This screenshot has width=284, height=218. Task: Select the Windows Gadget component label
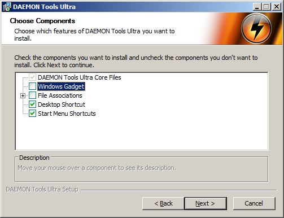61,86
